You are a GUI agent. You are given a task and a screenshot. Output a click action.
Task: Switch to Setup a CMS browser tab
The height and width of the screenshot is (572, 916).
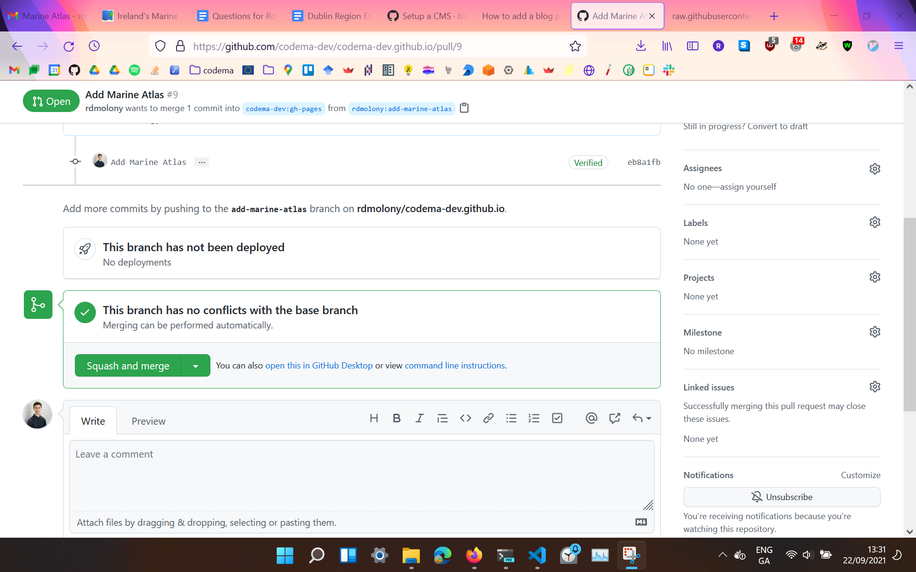[x=427, y=16]
